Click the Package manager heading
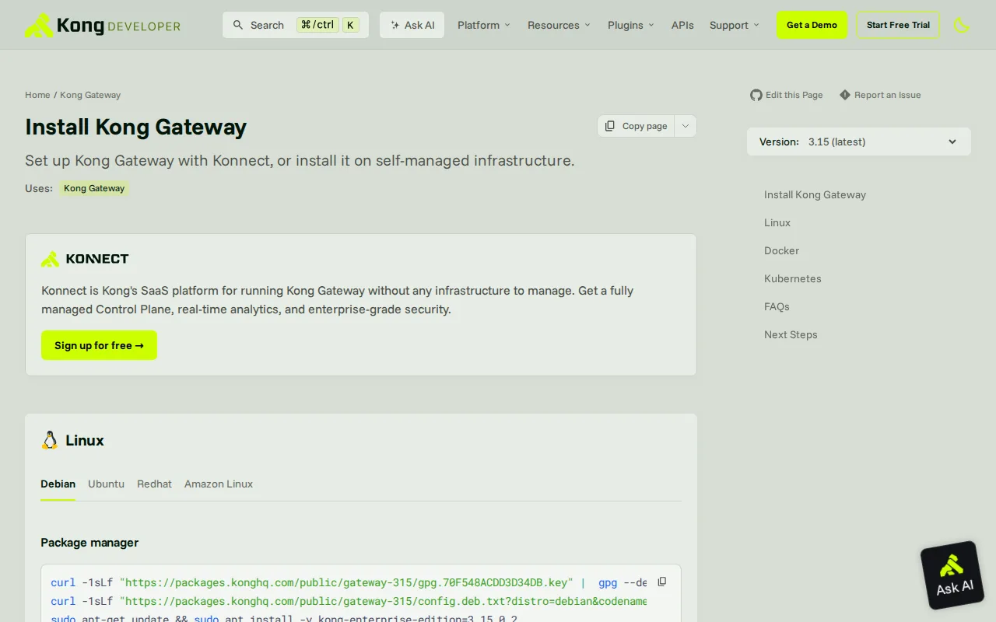The width and height of the screenshot is (996, 622). point(89,543)
